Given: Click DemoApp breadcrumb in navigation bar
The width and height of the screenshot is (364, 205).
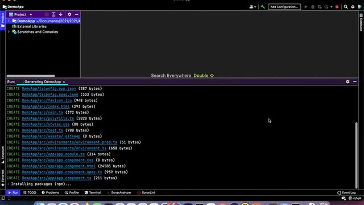Looking at the screenshot, I should coord(13,7).
